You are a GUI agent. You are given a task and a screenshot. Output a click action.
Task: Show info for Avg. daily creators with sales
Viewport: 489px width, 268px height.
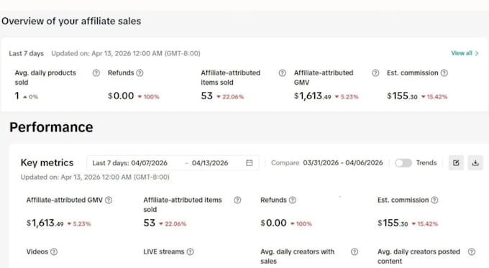point(355,251)
